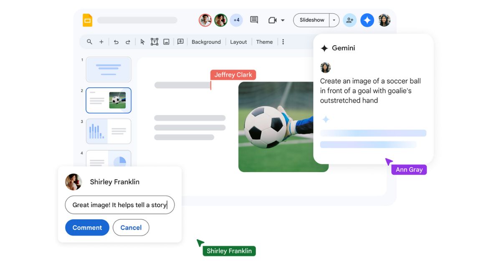Click the redo arrow icon
The image size is (501, 263).
tap(128, 42)
